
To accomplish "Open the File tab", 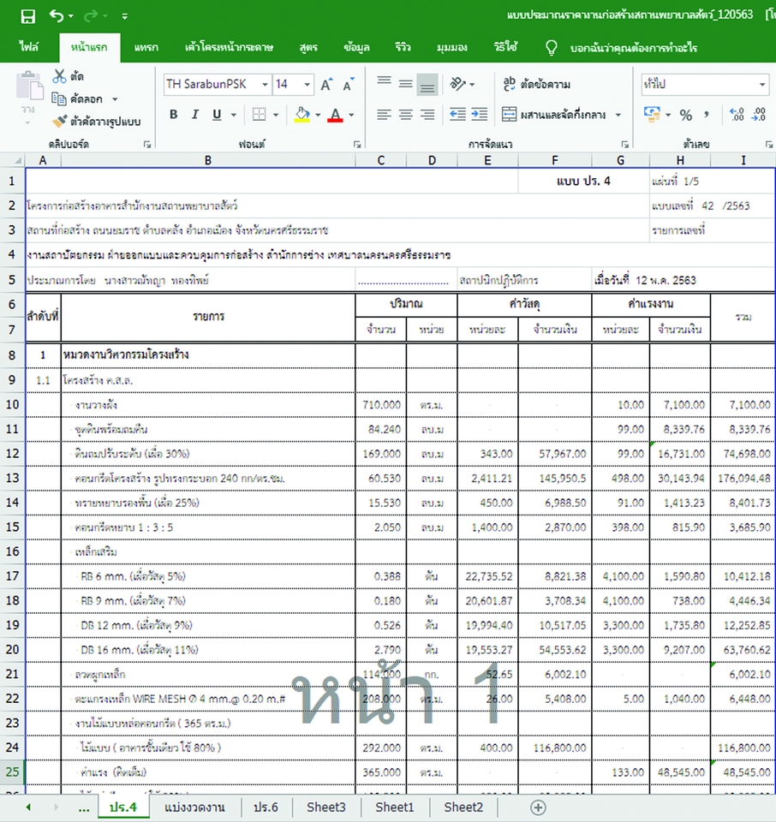I will (x=29, y=47).
